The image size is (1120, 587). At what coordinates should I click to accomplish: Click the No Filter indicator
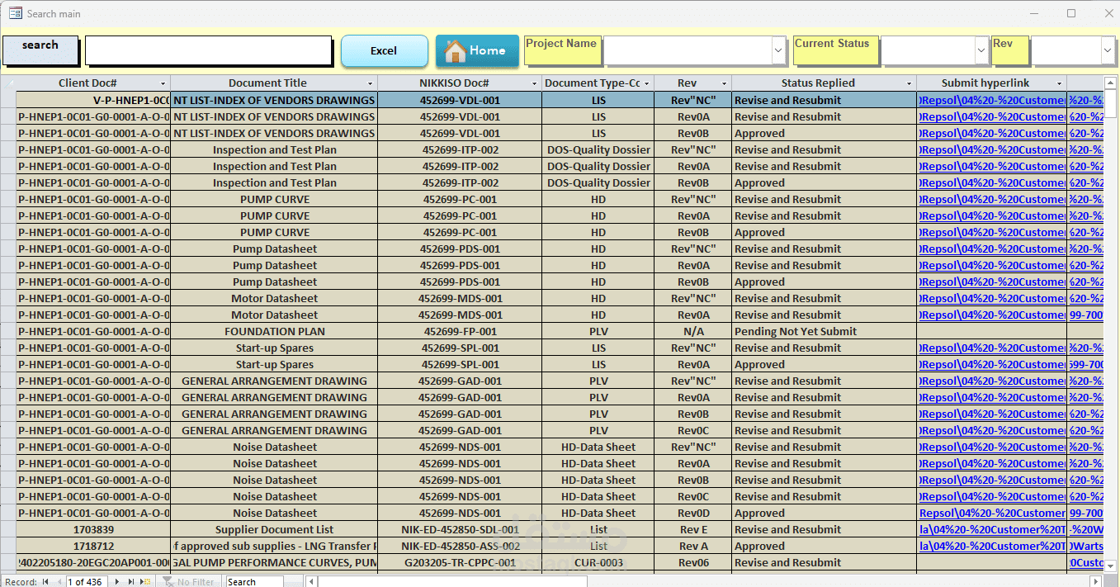pyautogui.click(x=189, y=582)
